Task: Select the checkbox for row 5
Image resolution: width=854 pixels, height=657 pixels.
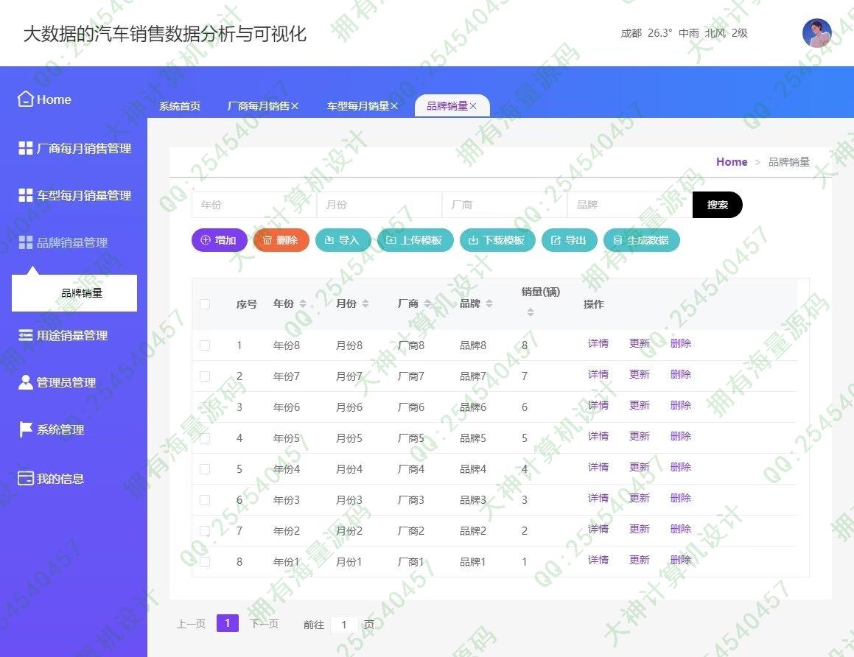Action: point(205,468)
